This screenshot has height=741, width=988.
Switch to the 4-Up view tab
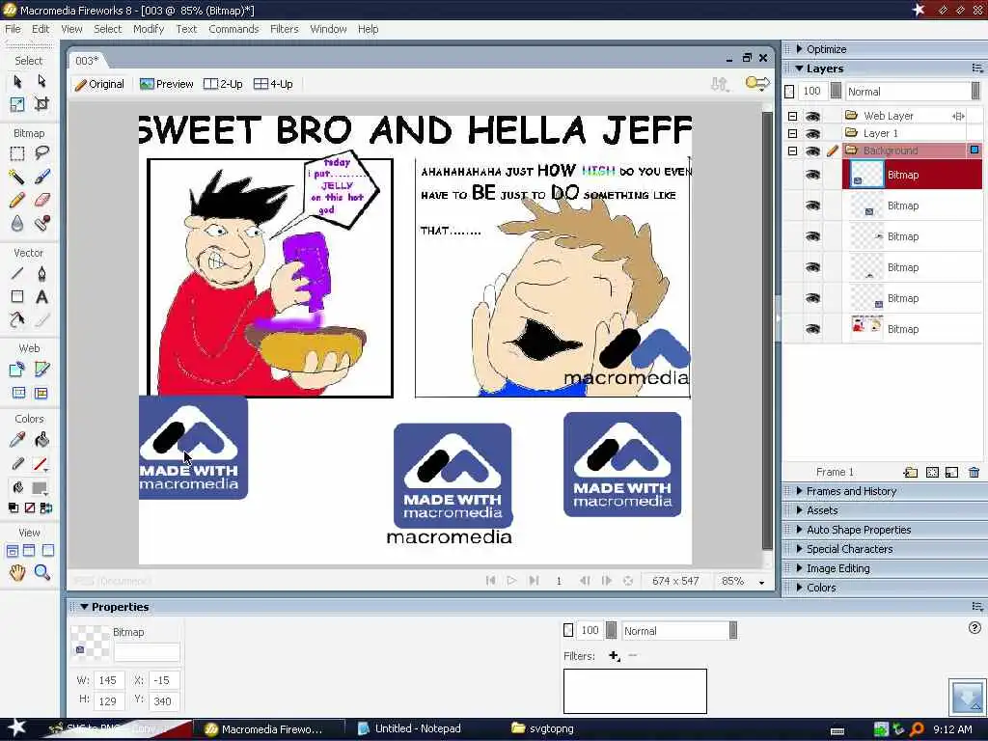(273, 84)
